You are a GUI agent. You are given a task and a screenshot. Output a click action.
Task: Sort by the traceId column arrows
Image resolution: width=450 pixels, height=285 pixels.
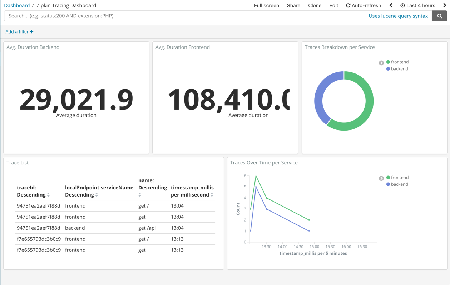pos(49,195)
